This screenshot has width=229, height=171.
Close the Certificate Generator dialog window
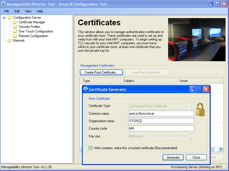(206, 89)
